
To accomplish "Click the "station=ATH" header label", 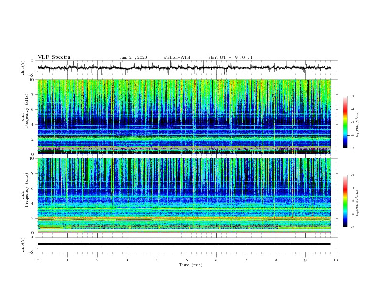I will coord(177,57).
